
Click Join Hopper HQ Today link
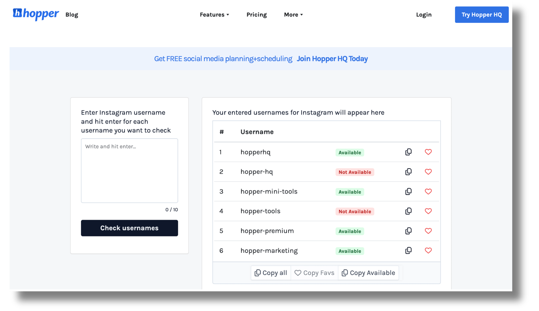tap(332, 59)
